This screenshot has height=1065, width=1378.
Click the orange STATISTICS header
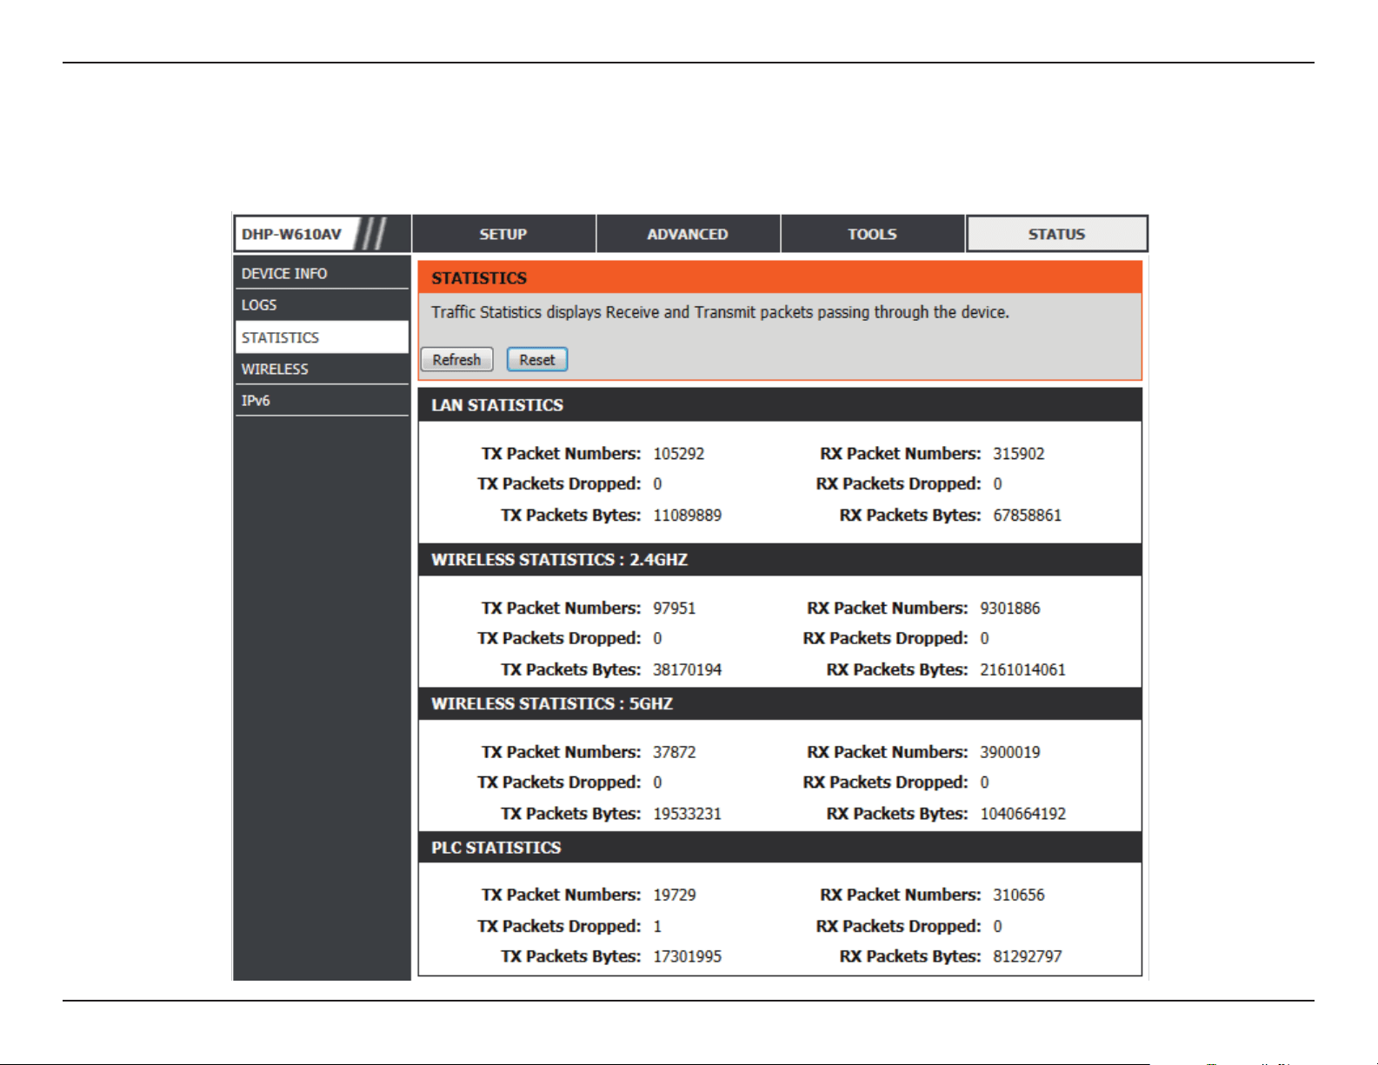click(780, 278)
